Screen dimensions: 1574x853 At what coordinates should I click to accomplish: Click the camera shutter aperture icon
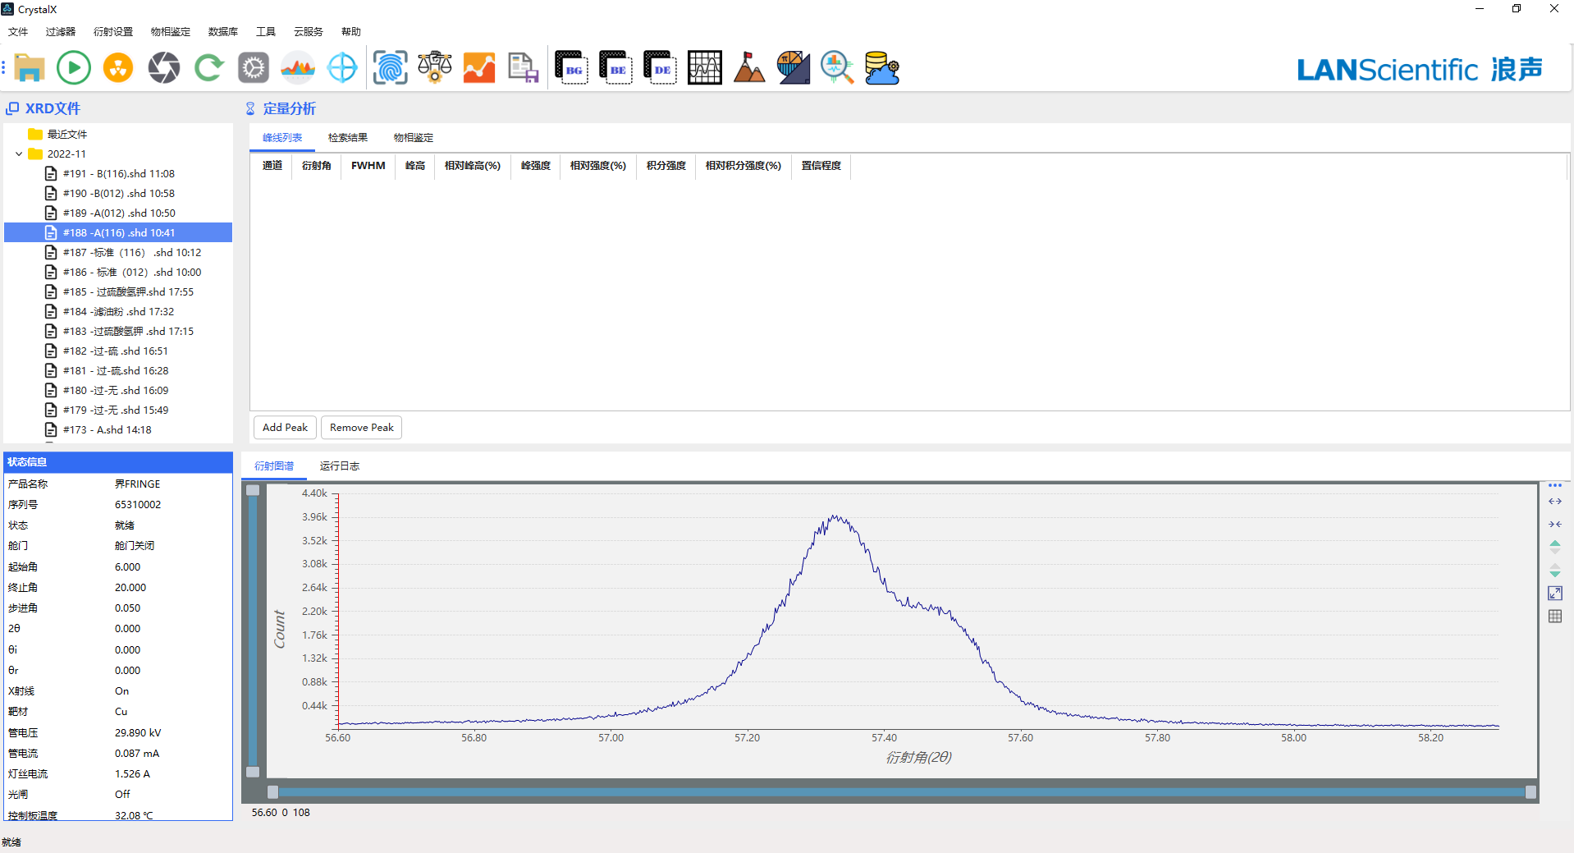[163, 67]
